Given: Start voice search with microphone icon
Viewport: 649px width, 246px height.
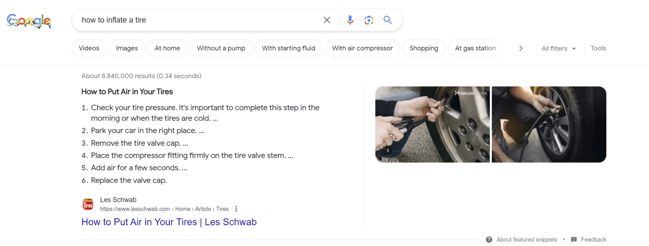Looking at the screenshot, I should (350, 20).
